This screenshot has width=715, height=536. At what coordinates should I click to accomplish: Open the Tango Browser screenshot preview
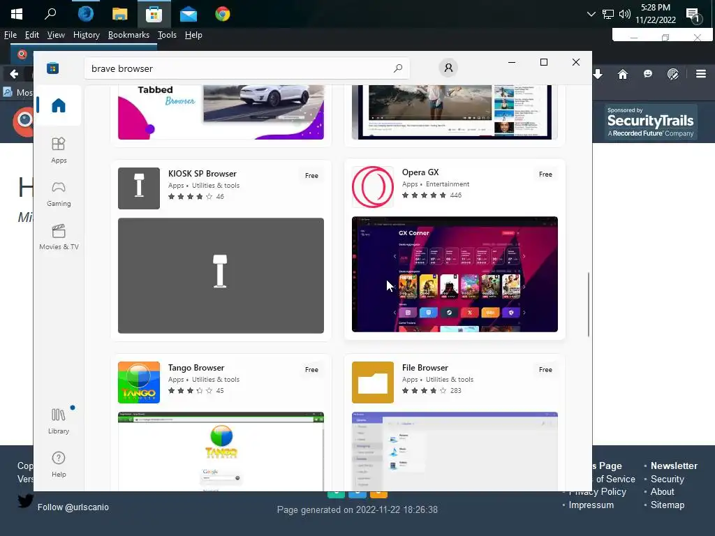click(221, 452)
